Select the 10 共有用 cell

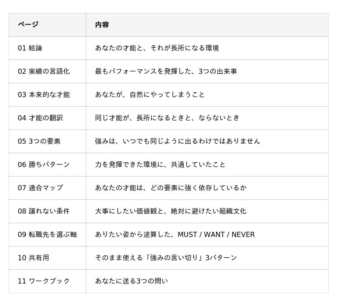click(x=47, y=258)
